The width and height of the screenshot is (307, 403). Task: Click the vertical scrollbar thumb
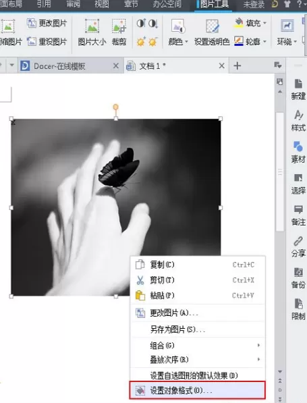tap(280, 171)
